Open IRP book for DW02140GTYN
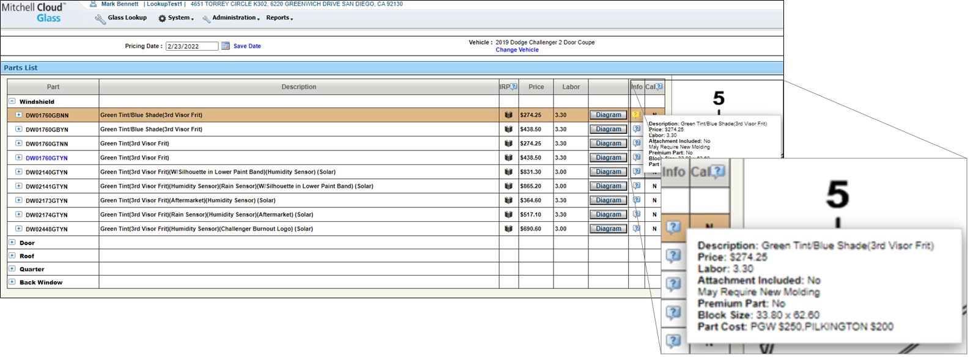The height and width of the screenshot is (360, 973). coord(508,172)
